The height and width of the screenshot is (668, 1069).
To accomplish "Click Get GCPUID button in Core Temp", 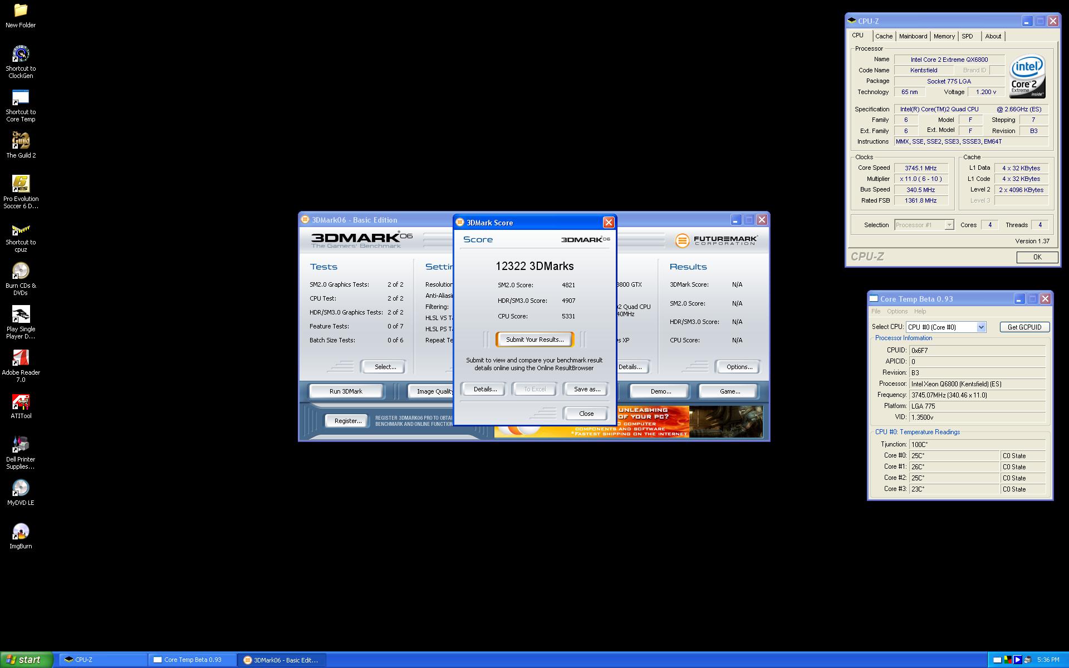I will (1024, 327).
